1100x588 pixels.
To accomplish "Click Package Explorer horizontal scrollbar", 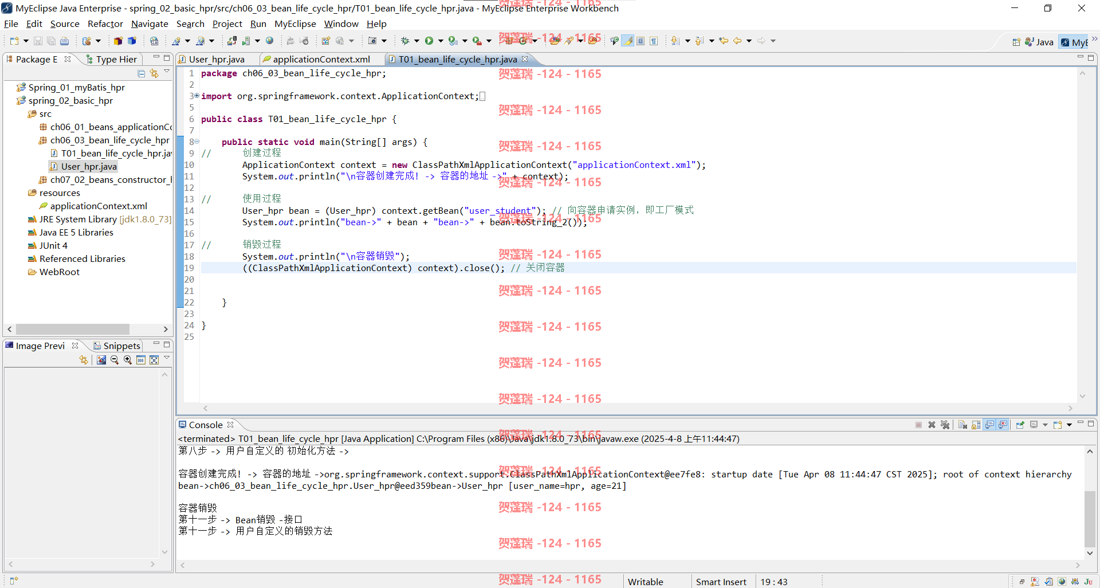I will tap(72, 329).
